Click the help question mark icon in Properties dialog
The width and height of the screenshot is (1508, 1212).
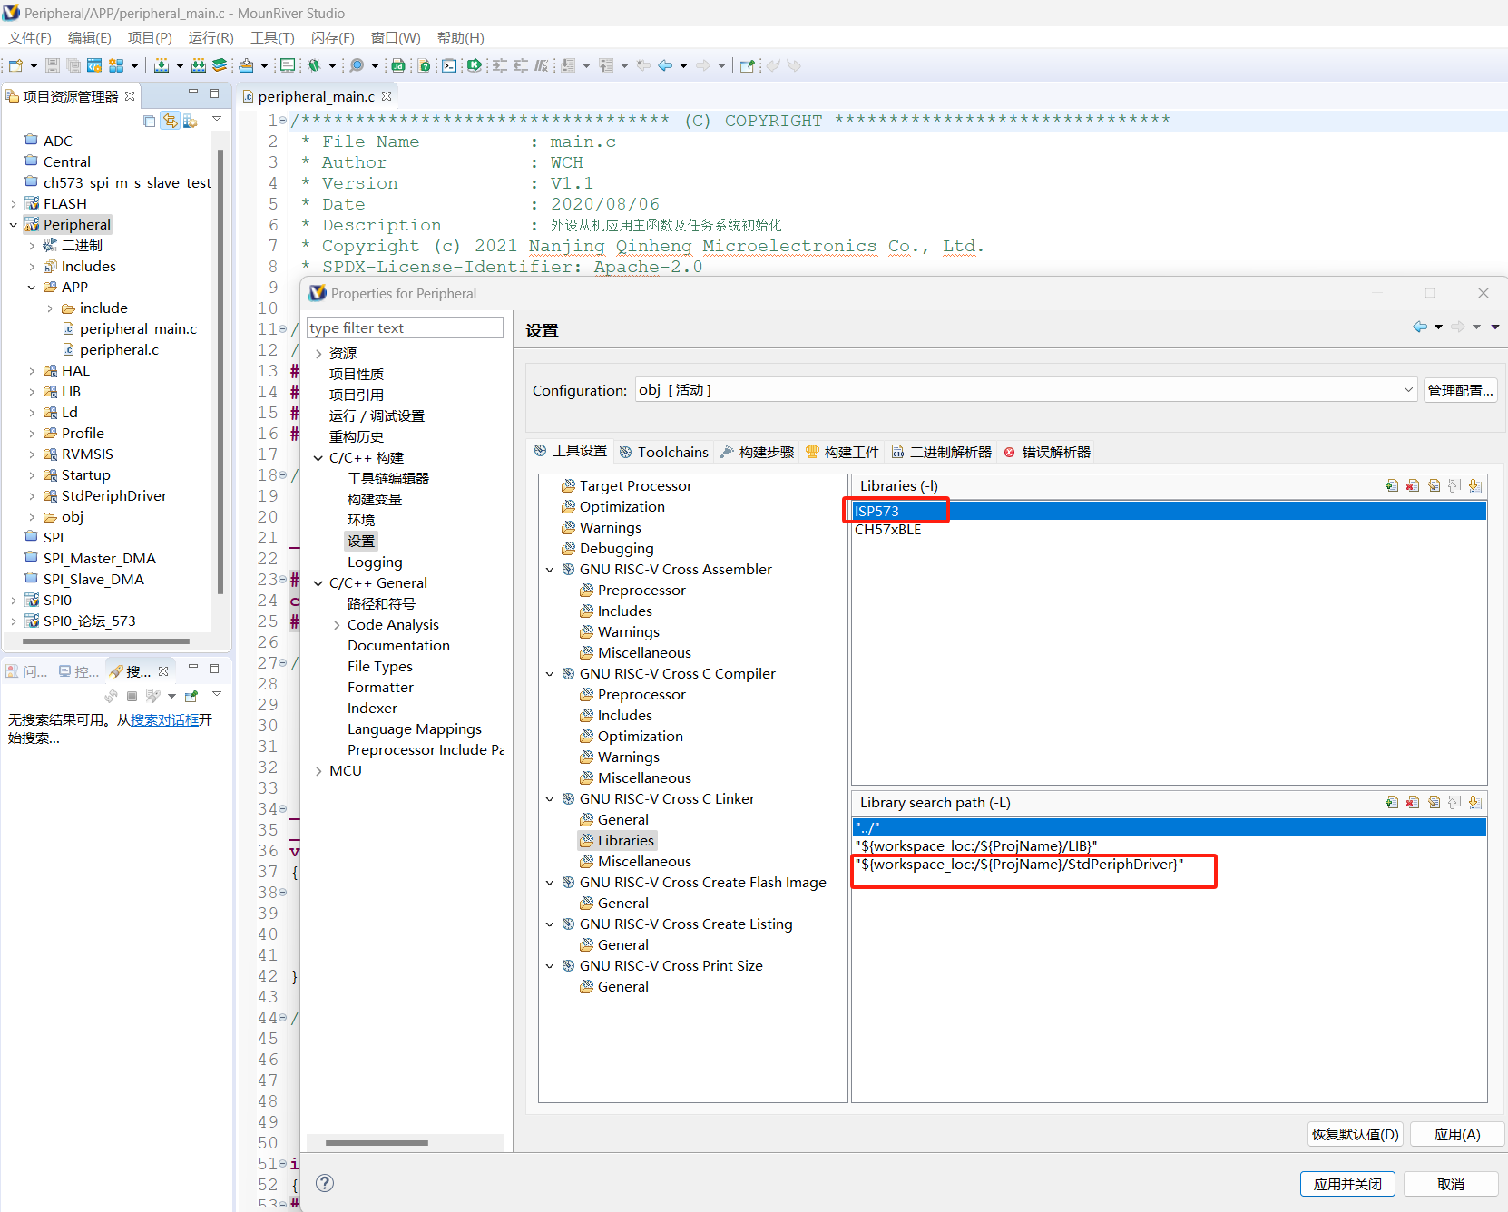(x=325, y=1183)
